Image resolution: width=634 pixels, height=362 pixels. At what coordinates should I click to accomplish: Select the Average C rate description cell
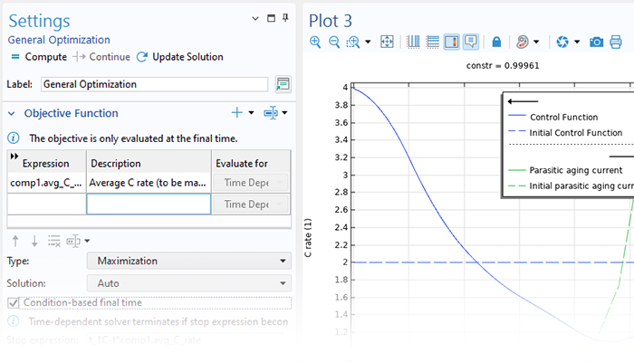pos(149,183)
